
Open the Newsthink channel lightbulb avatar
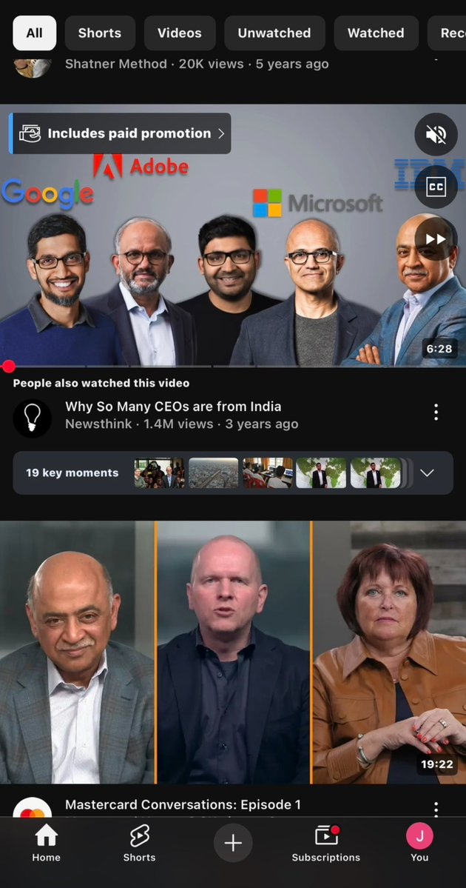(x=33, y=418)
